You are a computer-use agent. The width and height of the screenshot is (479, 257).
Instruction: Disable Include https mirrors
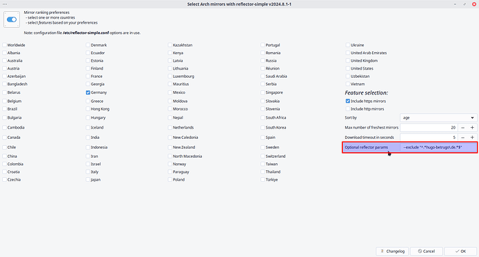coord(348,101)
